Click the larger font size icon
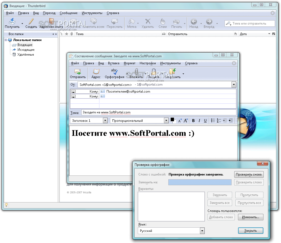Image resolution: width=281 pixels, height=243 pixels. pyautogui.click(x=185, y=120)
